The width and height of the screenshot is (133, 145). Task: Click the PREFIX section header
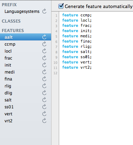tap(9, 5)
